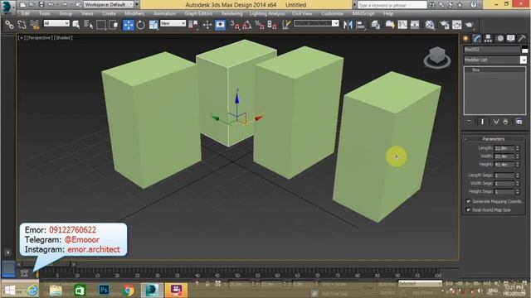Click the object color swatch beside the name field

coord(524,50)
